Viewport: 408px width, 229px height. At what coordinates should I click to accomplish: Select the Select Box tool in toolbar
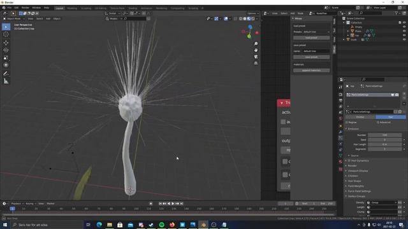coord(6,27)
